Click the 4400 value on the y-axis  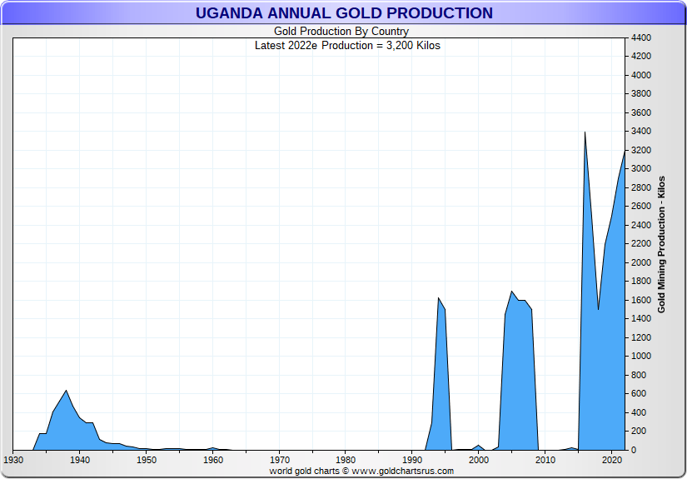click(x=640, y=38)
